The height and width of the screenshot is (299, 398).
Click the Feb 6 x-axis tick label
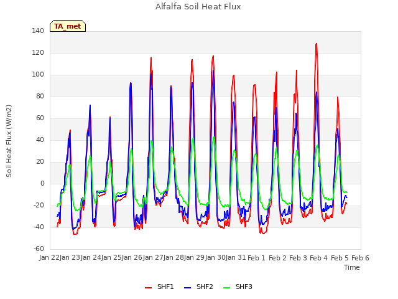coord(360,258)
